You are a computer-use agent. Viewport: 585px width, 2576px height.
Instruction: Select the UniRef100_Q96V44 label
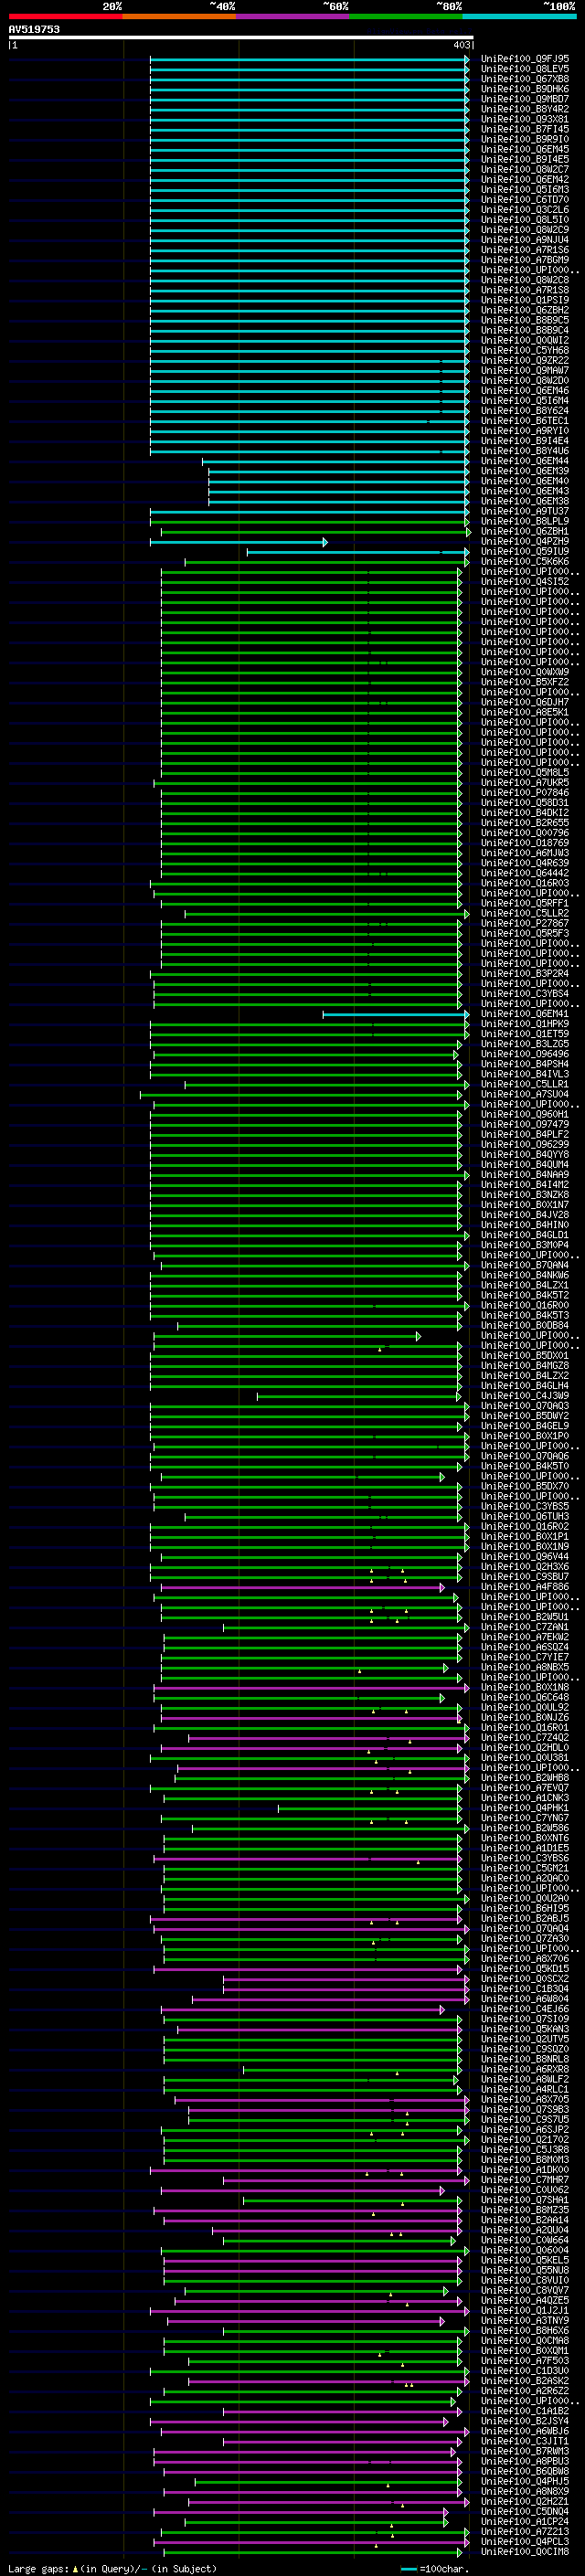coord(525,1557)
